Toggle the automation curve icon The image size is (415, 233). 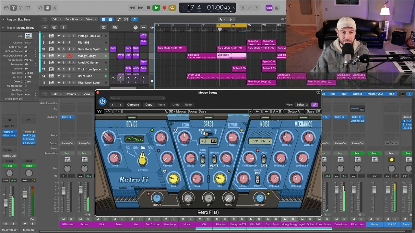[118, 19]
